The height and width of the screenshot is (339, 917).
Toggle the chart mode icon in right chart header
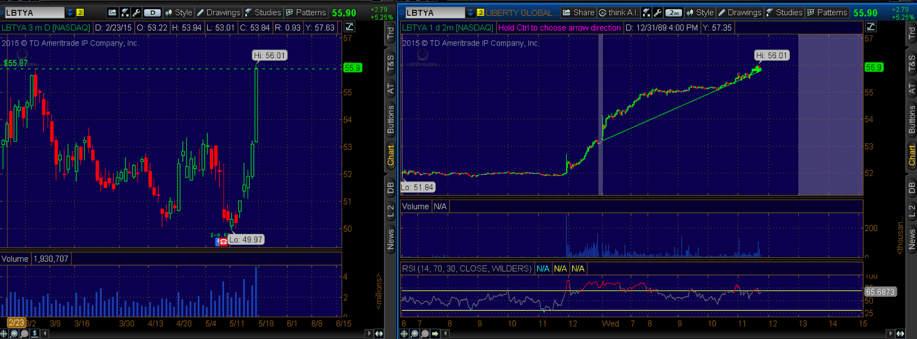click(x=871, y=27)
